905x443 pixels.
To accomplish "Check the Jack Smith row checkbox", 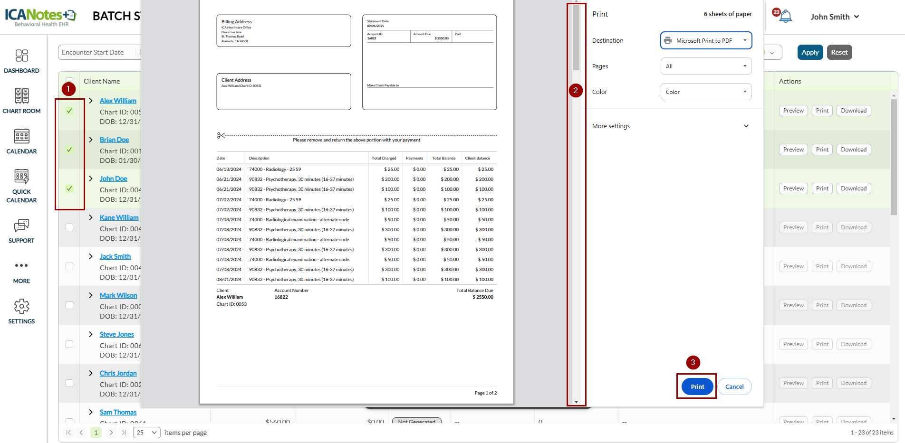I will click(69, 266).
